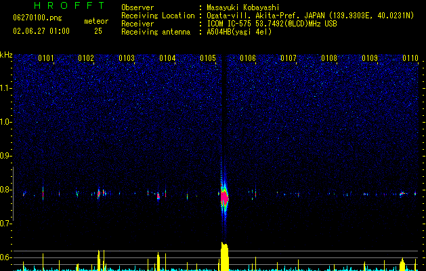Click the 0107 time marker

point(289,58)
